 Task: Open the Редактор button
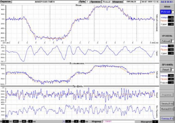tap(167, 95)
